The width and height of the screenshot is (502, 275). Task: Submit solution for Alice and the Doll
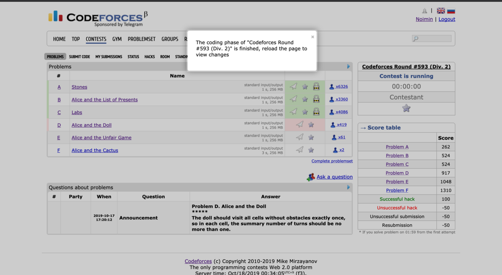point(300,125)
